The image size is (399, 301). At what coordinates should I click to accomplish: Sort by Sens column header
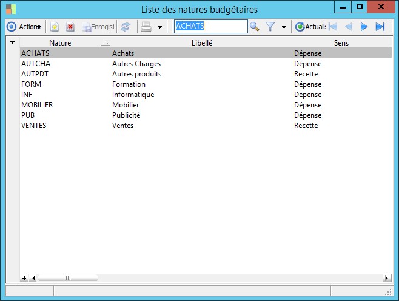[341, 42]
